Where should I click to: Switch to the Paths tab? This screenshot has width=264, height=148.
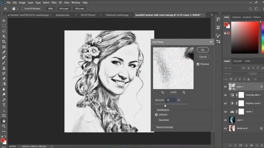point(247,61)
